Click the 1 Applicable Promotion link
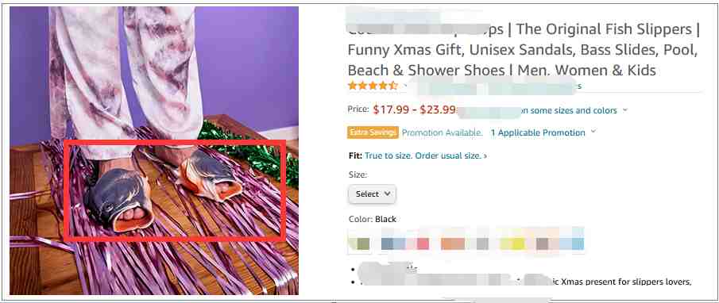The height and width of the screenshot is (303, 719). [538, 132]
